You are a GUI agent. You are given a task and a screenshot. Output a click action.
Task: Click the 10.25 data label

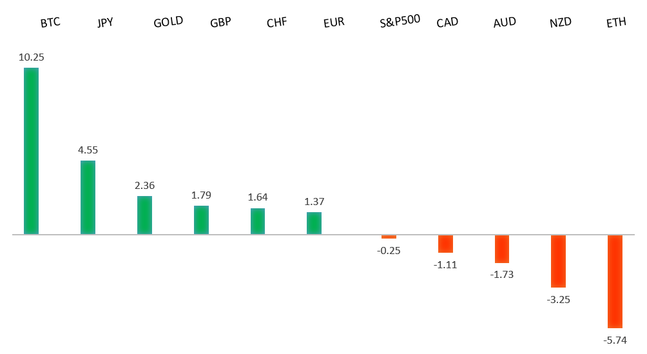[x=31, y=57]
